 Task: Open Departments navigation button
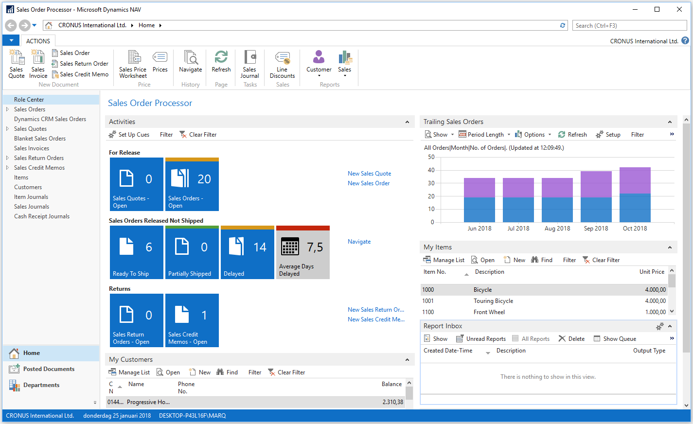(x=51, y=385)
